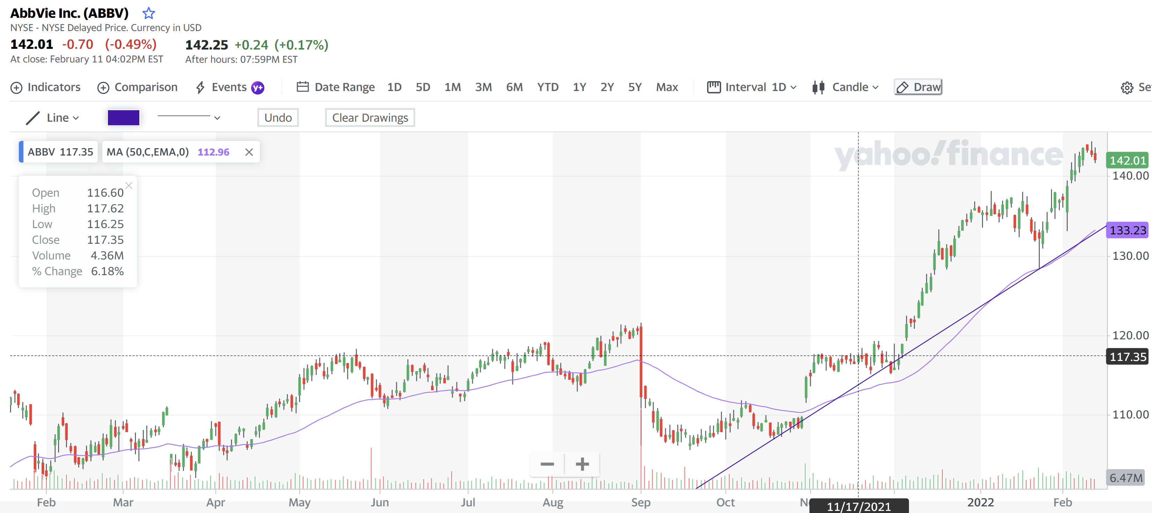
Task: Select the 1D date range
Action: pyautogui.click(x=394, y=87)
